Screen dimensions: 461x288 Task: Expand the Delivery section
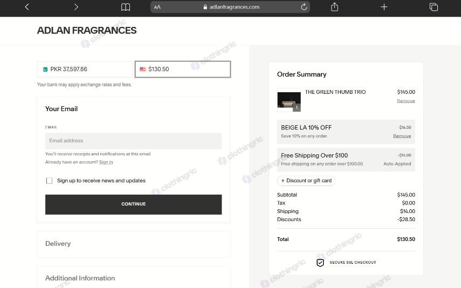134,244
